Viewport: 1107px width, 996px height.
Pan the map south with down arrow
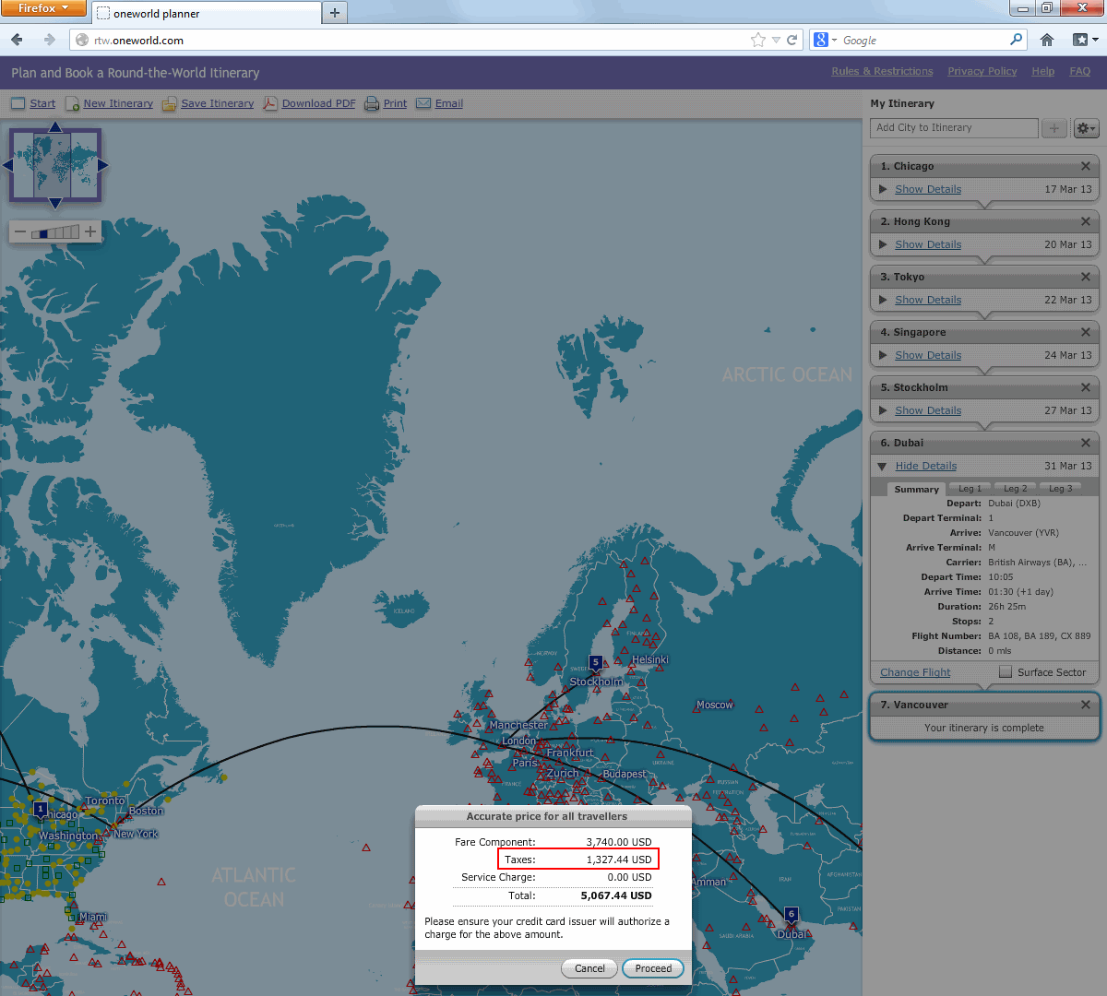pyautogui.click(x=55, y=204)
